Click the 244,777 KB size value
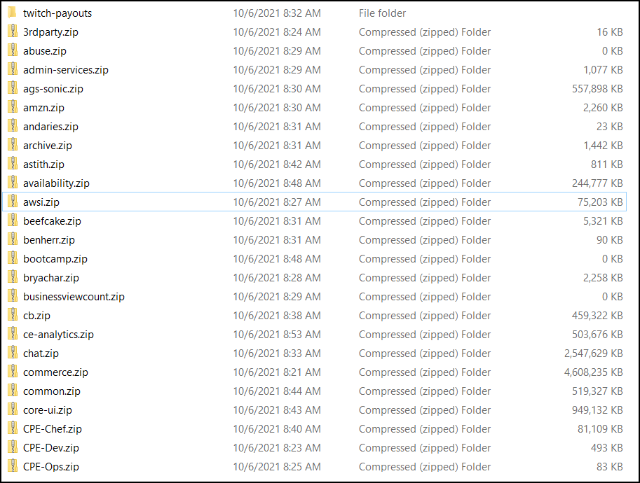Viewport: 640px width, 483px height. [597, 183]
